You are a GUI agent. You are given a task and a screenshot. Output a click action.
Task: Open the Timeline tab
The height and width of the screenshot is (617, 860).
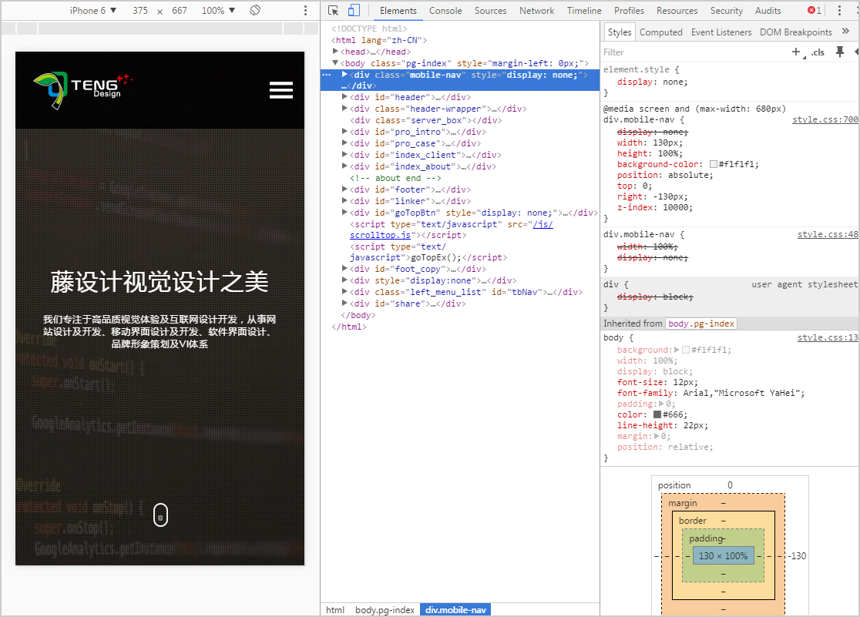[584, 11]
